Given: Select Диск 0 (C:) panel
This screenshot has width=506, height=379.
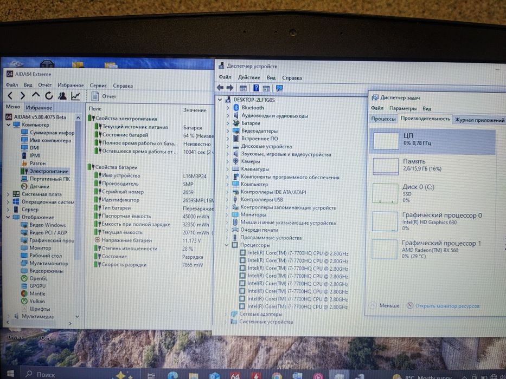Looking at the screenshot, I should pos(432,193).
